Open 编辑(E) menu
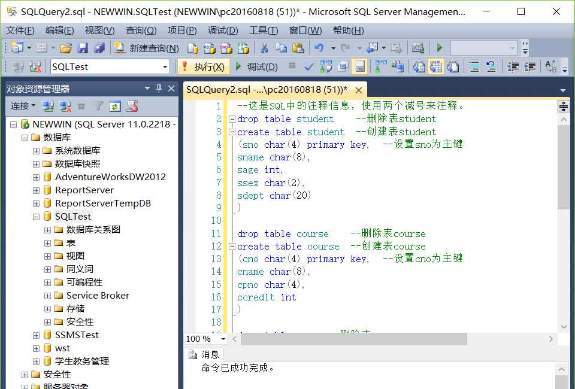 [x=60, y=31]
